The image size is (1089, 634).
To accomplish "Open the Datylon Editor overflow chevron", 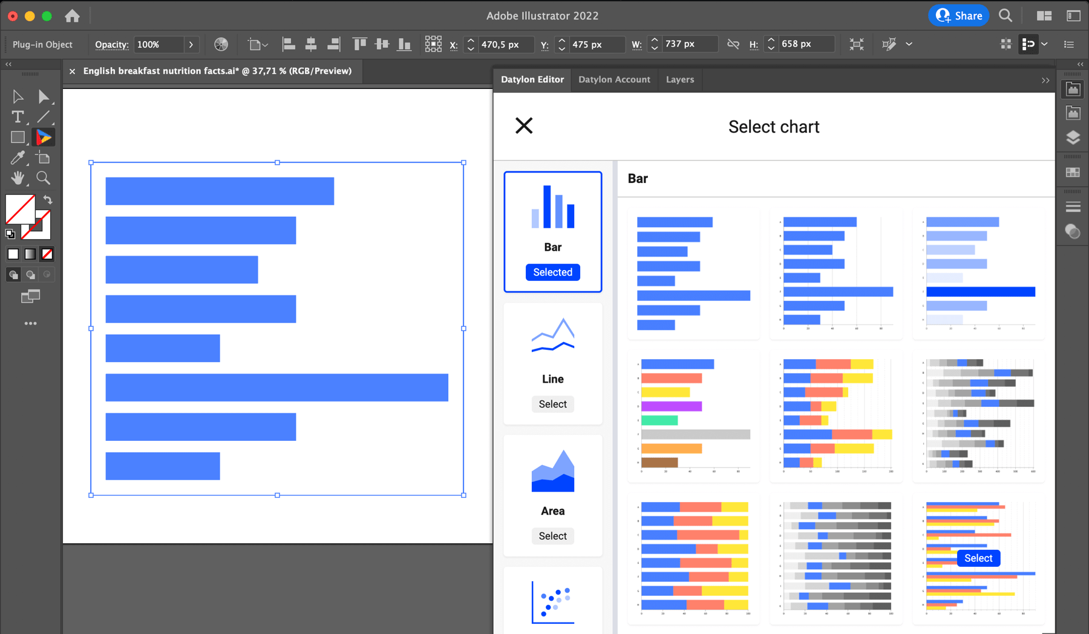I will [x=1045, y=79].
